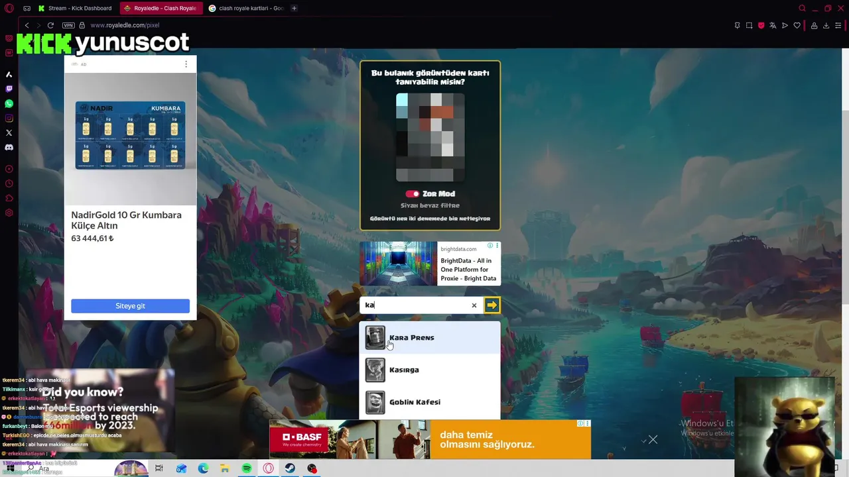Open a new browser tab
The width and height of the screenshot is (849, 477).
(x=294, y=8)
